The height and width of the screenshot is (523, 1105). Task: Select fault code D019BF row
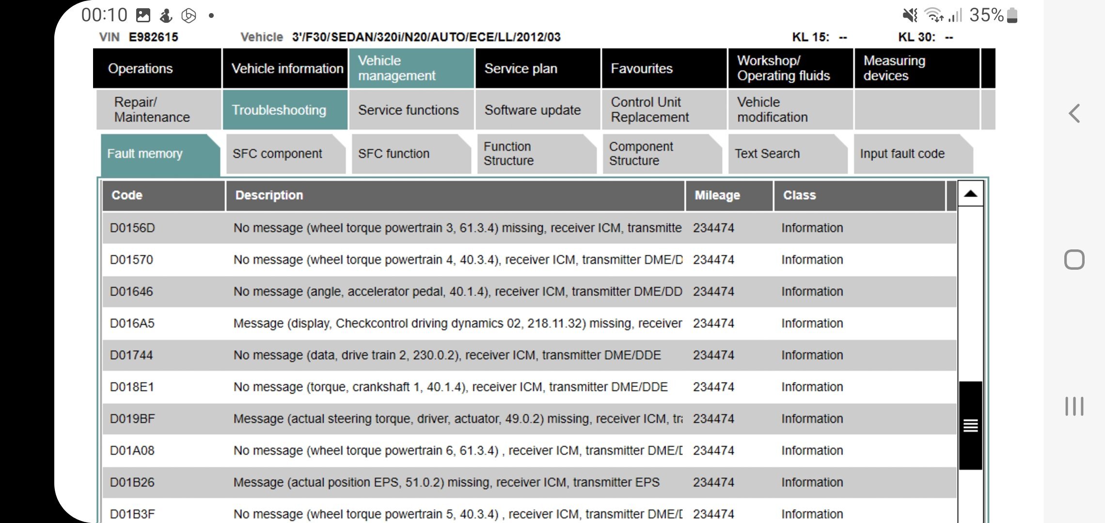(529, 418)
